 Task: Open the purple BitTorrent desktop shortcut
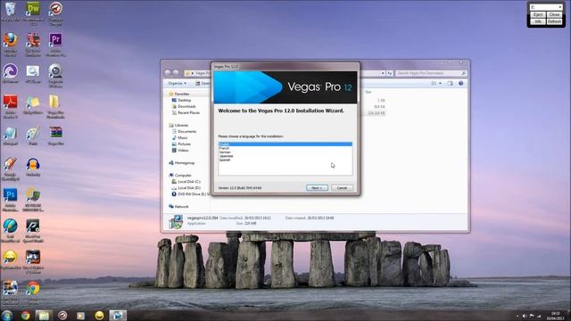click(10, 73)
